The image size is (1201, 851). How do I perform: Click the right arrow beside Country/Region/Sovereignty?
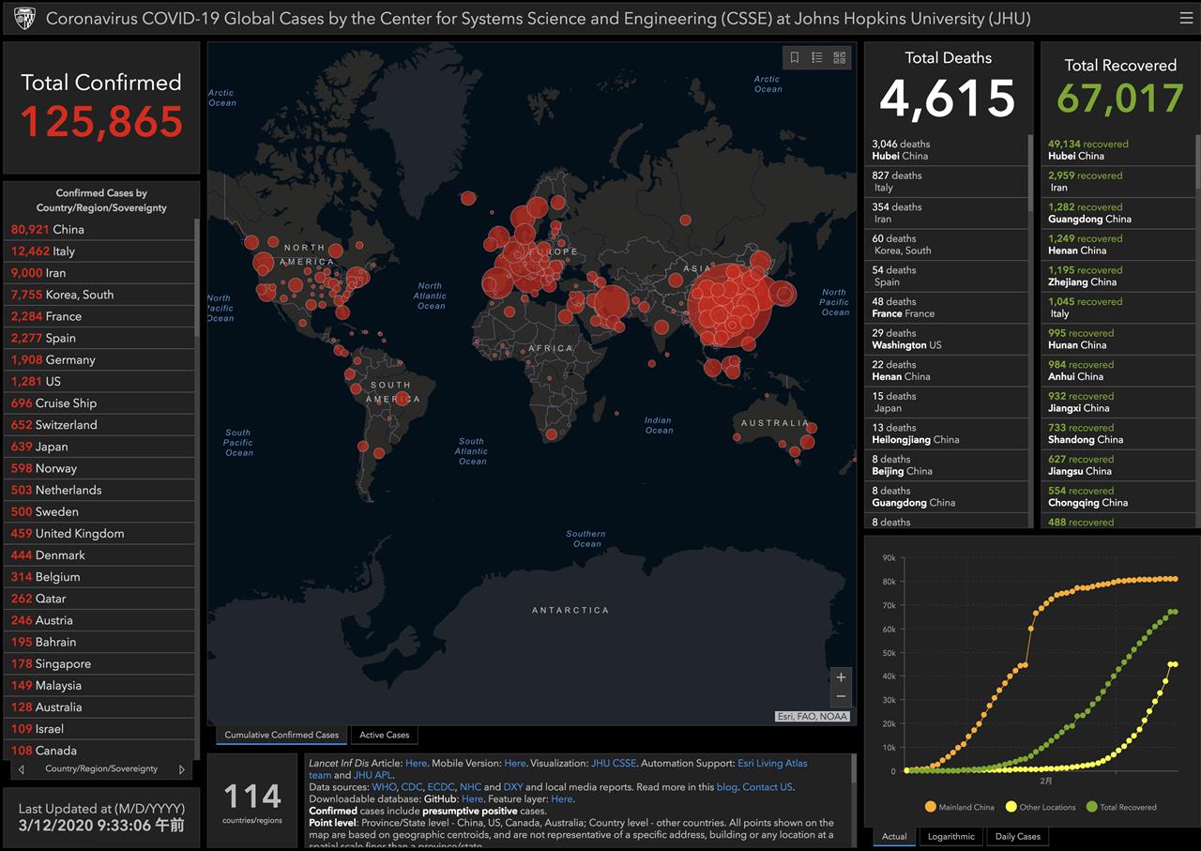pyautogui.click(x=182, y=769)
